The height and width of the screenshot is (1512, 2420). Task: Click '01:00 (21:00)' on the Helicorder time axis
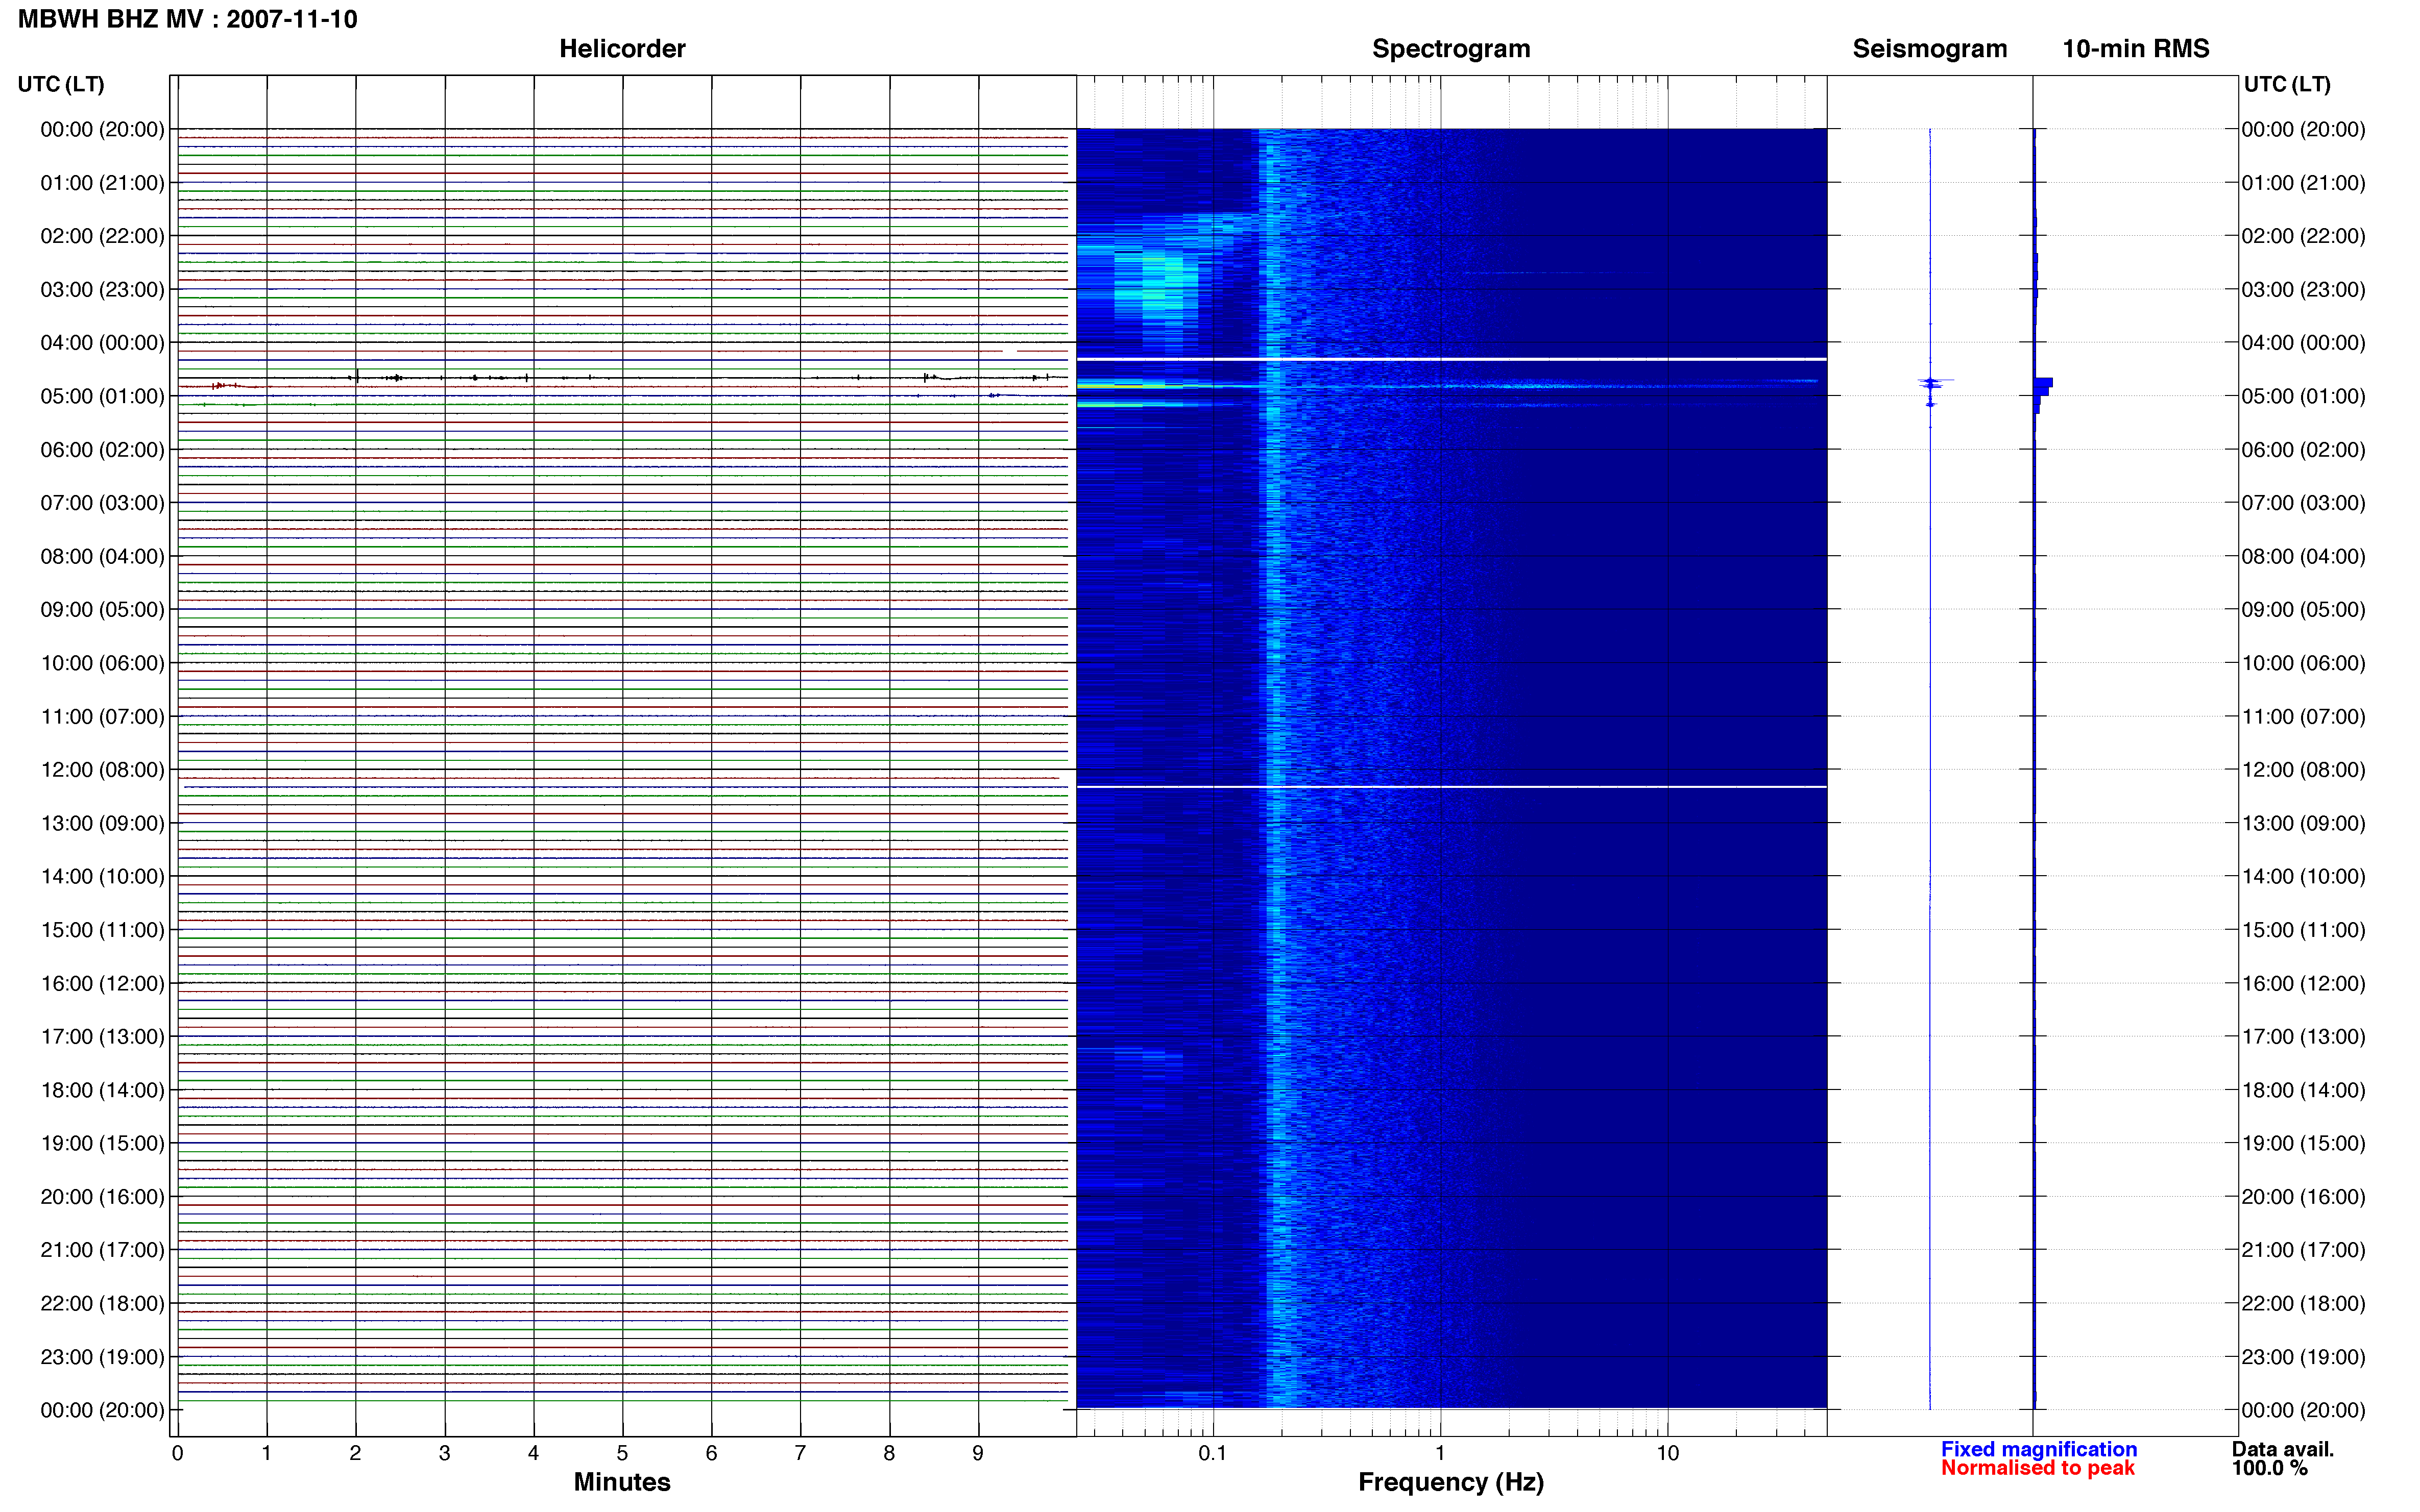tap(102, 183)
